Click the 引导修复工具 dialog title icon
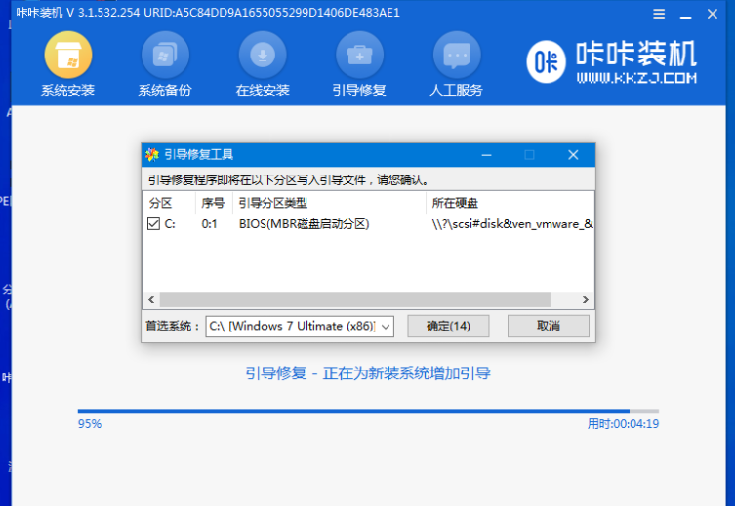Image resolution: width=735 pixels, height=506 pixels. 151,154
